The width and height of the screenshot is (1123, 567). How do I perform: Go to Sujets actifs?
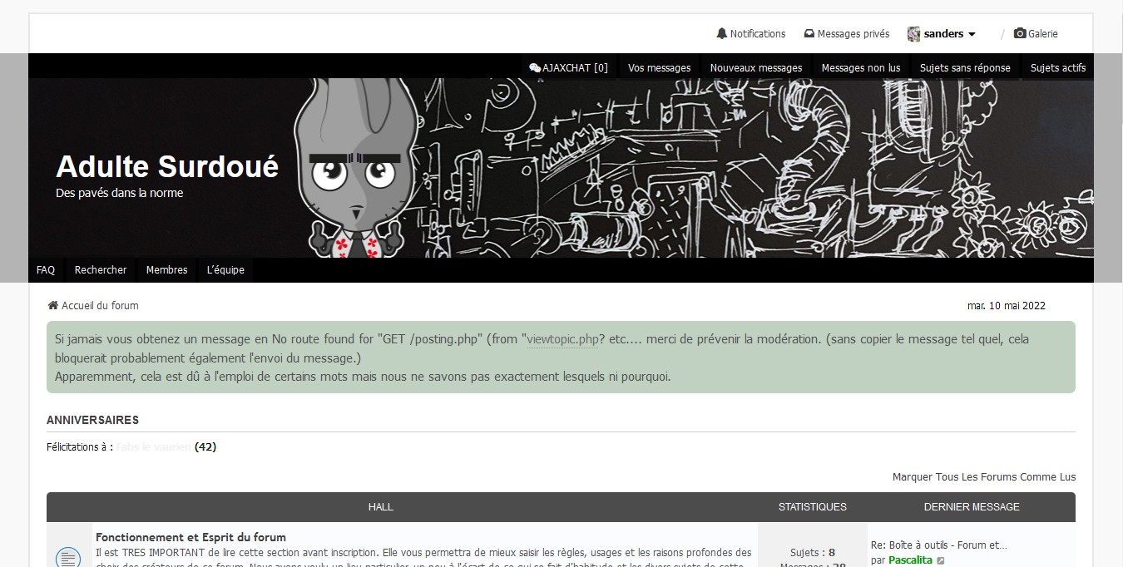pos(1057,68)
